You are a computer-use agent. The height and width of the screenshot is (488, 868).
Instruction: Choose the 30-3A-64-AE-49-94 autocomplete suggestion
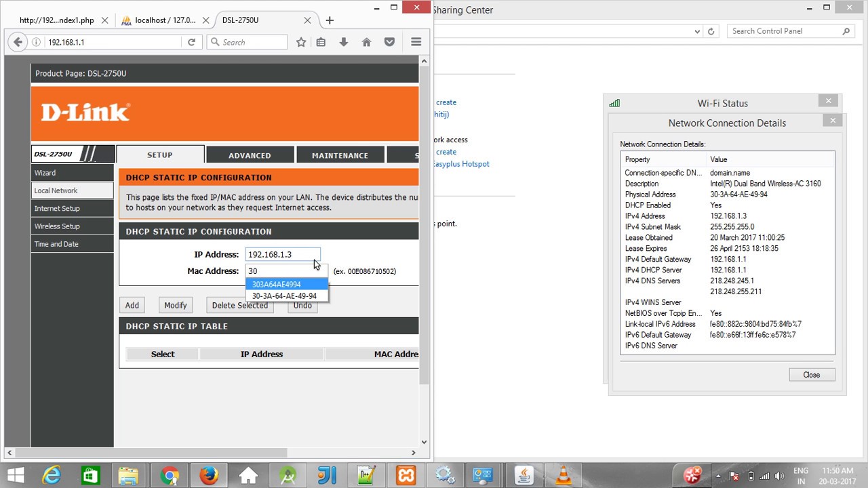point(287,296)
